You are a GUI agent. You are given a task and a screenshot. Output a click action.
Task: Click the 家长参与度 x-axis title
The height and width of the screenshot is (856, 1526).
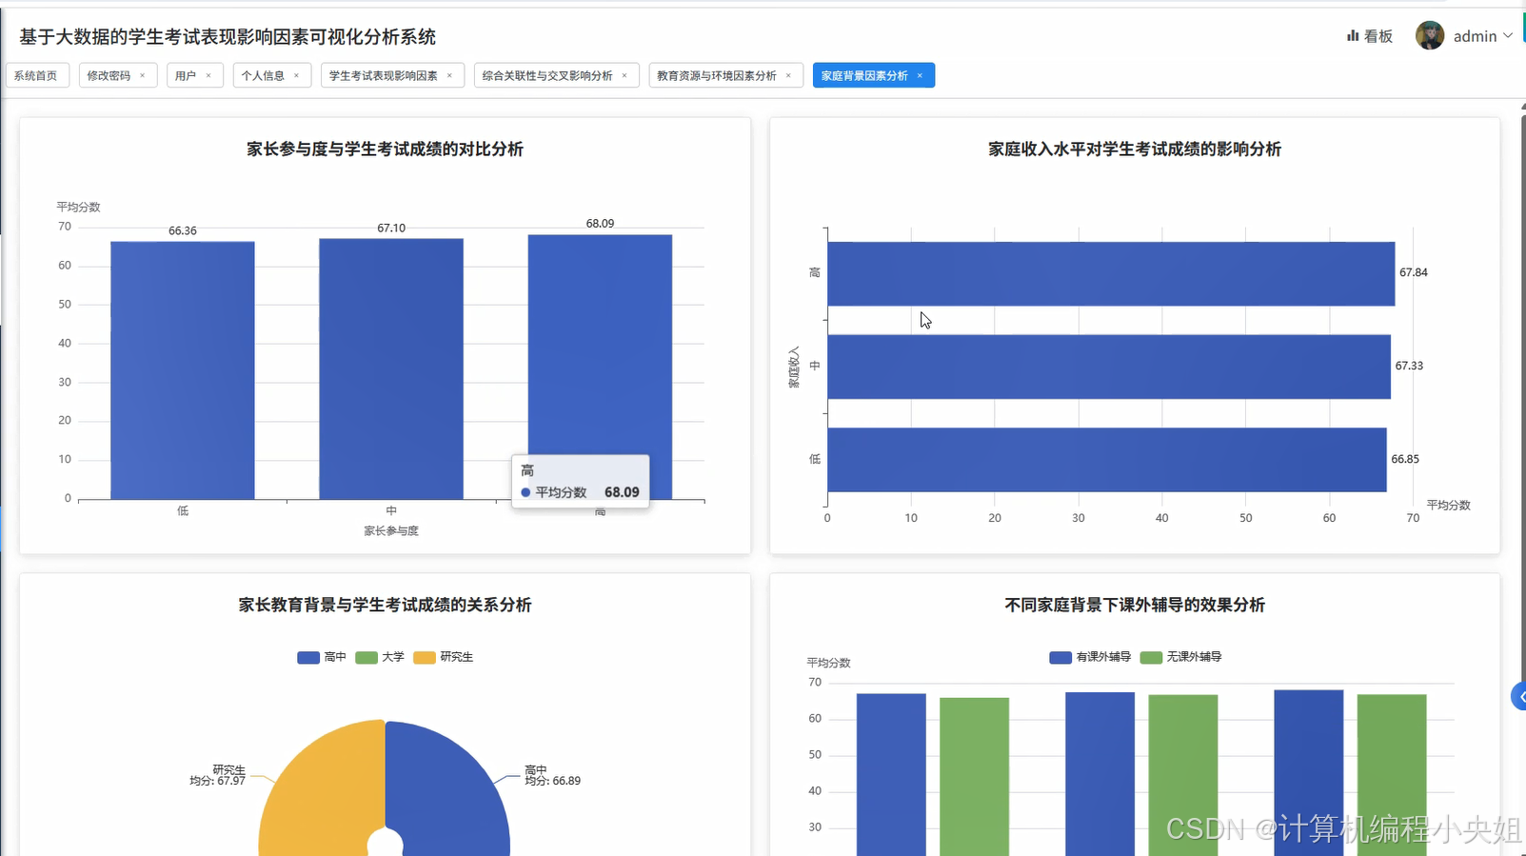391,530
